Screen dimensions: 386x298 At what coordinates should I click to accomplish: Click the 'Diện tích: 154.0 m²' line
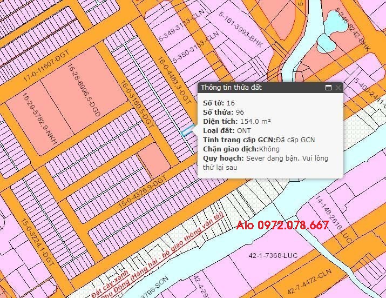point(237,121)
